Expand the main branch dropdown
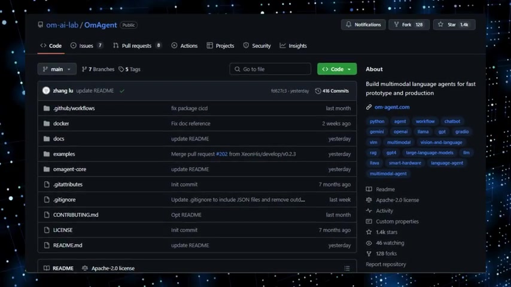 tap(57, 69)
